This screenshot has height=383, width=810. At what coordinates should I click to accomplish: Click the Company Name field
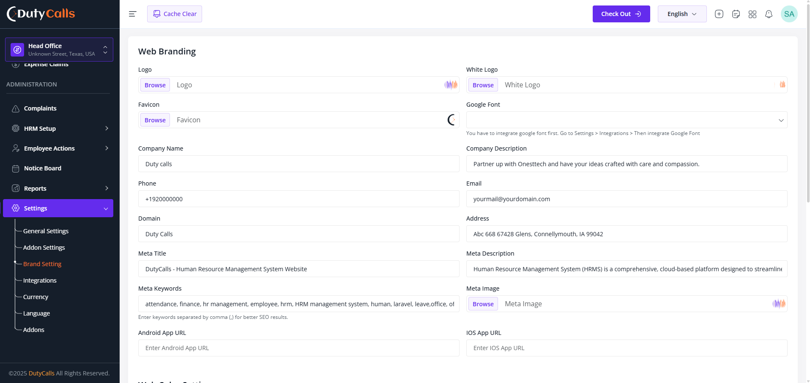tap(298, 164)
